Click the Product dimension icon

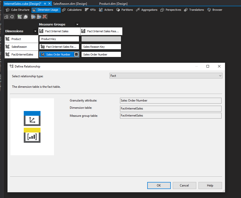click(x=7, y=39)
